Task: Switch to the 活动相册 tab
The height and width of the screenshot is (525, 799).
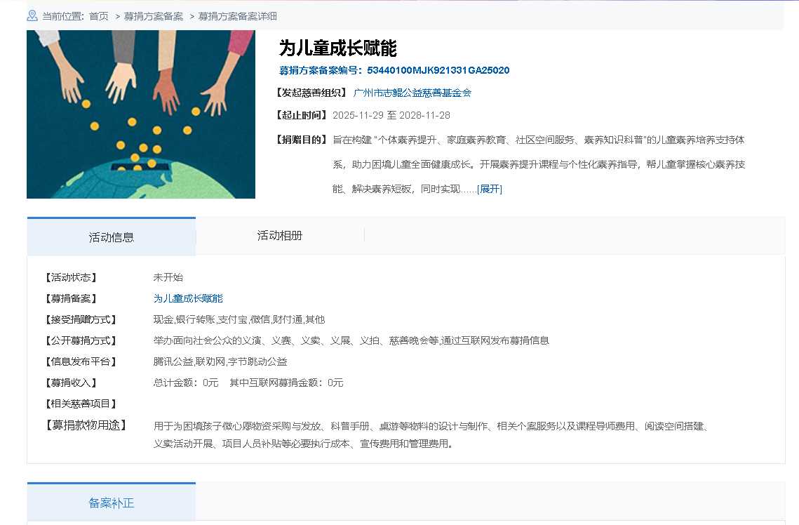Action: pos(280,236)
